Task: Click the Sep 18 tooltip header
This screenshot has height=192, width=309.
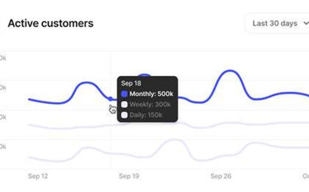Action: click(x=131, y=83)
